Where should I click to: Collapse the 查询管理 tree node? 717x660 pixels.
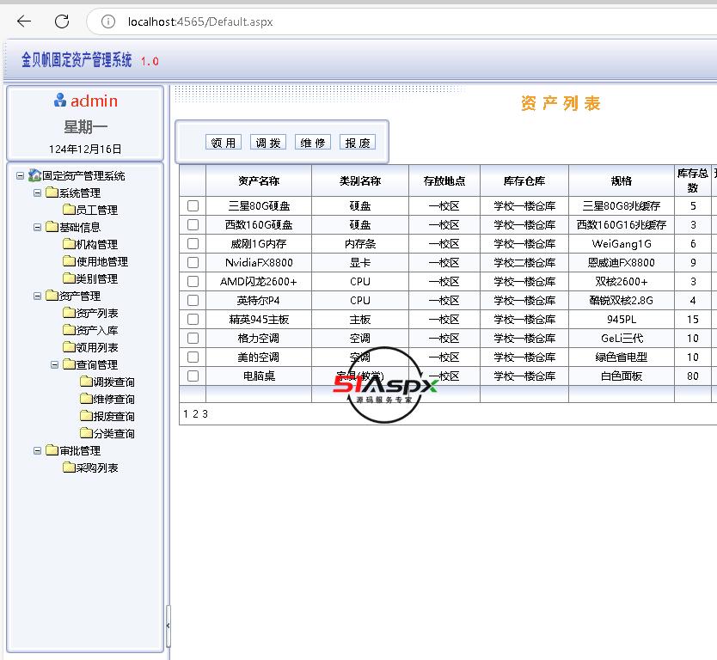click(x=55, y=364)
